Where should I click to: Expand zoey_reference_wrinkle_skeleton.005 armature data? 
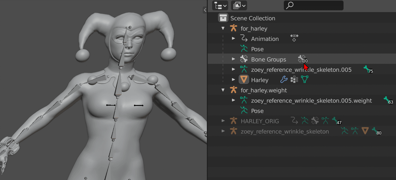coord(233,69)
